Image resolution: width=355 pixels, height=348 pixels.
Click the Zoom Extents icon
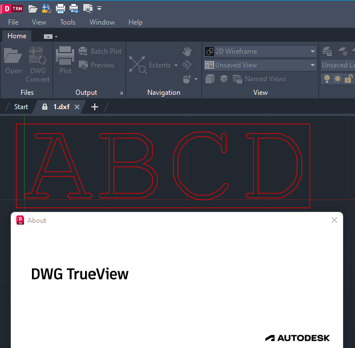click(138, 65)
